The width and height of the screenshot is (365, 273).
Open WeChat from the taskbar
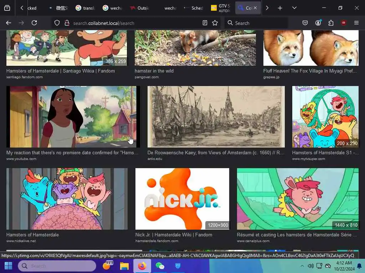(x=160, y=266)
